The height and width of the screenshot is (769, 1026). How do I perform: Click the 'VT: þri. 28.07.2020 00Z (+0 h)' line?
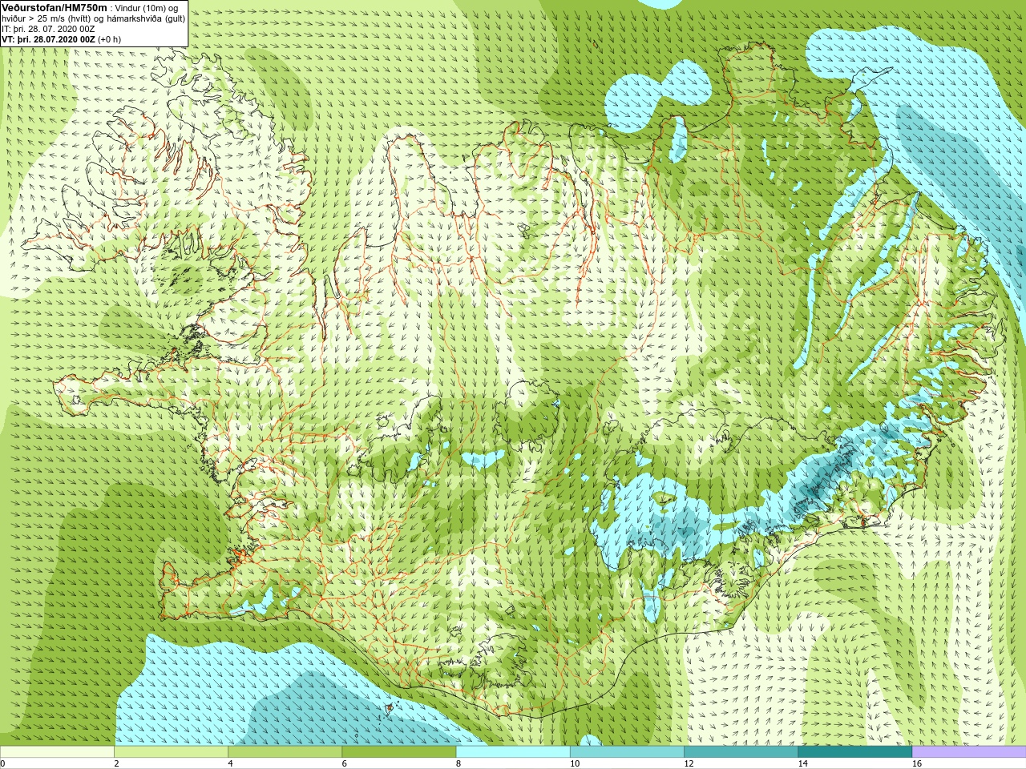[61, 39]
